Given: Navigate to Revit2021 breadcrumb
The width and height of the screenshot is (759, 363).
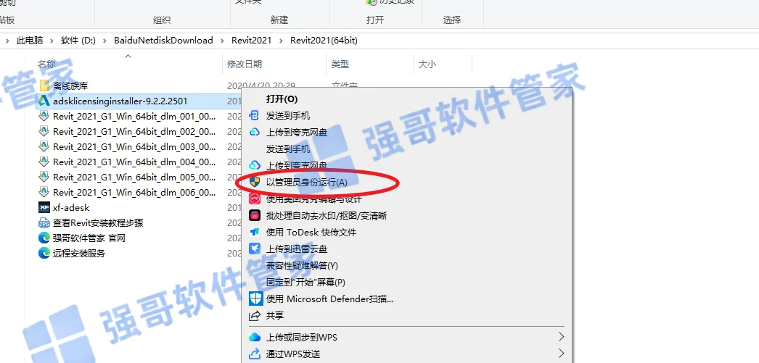Looking at the screenshot, I should 252,41.
